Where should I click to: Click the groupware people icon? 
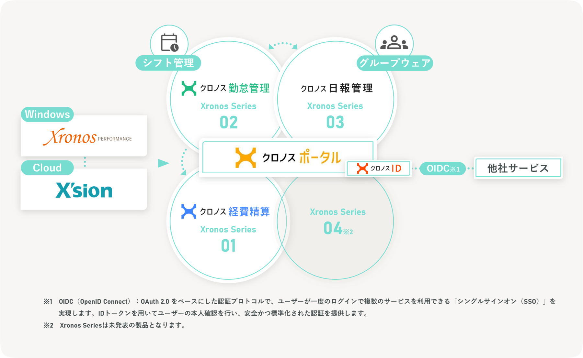tap(394, 42)
